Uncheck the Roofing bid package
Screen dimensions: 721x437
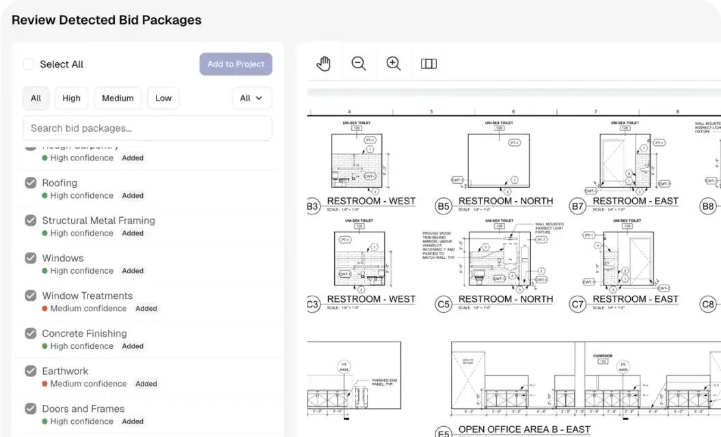tap(31, 183)
